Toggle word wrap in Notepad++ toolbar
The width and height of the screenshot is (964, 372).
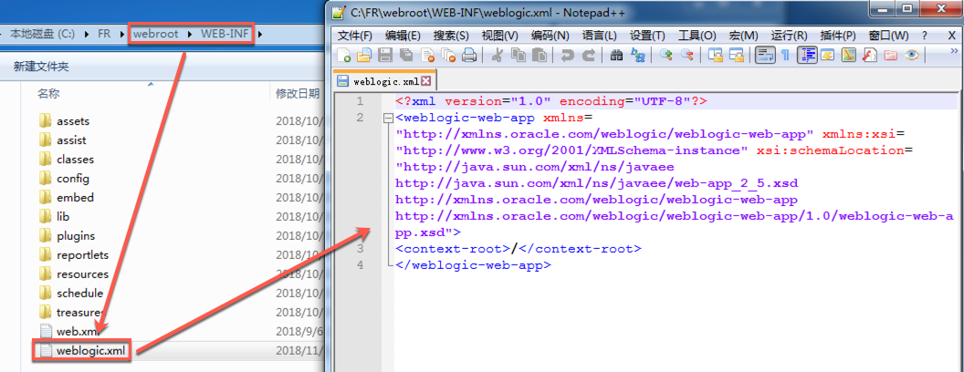pos(765,56)
